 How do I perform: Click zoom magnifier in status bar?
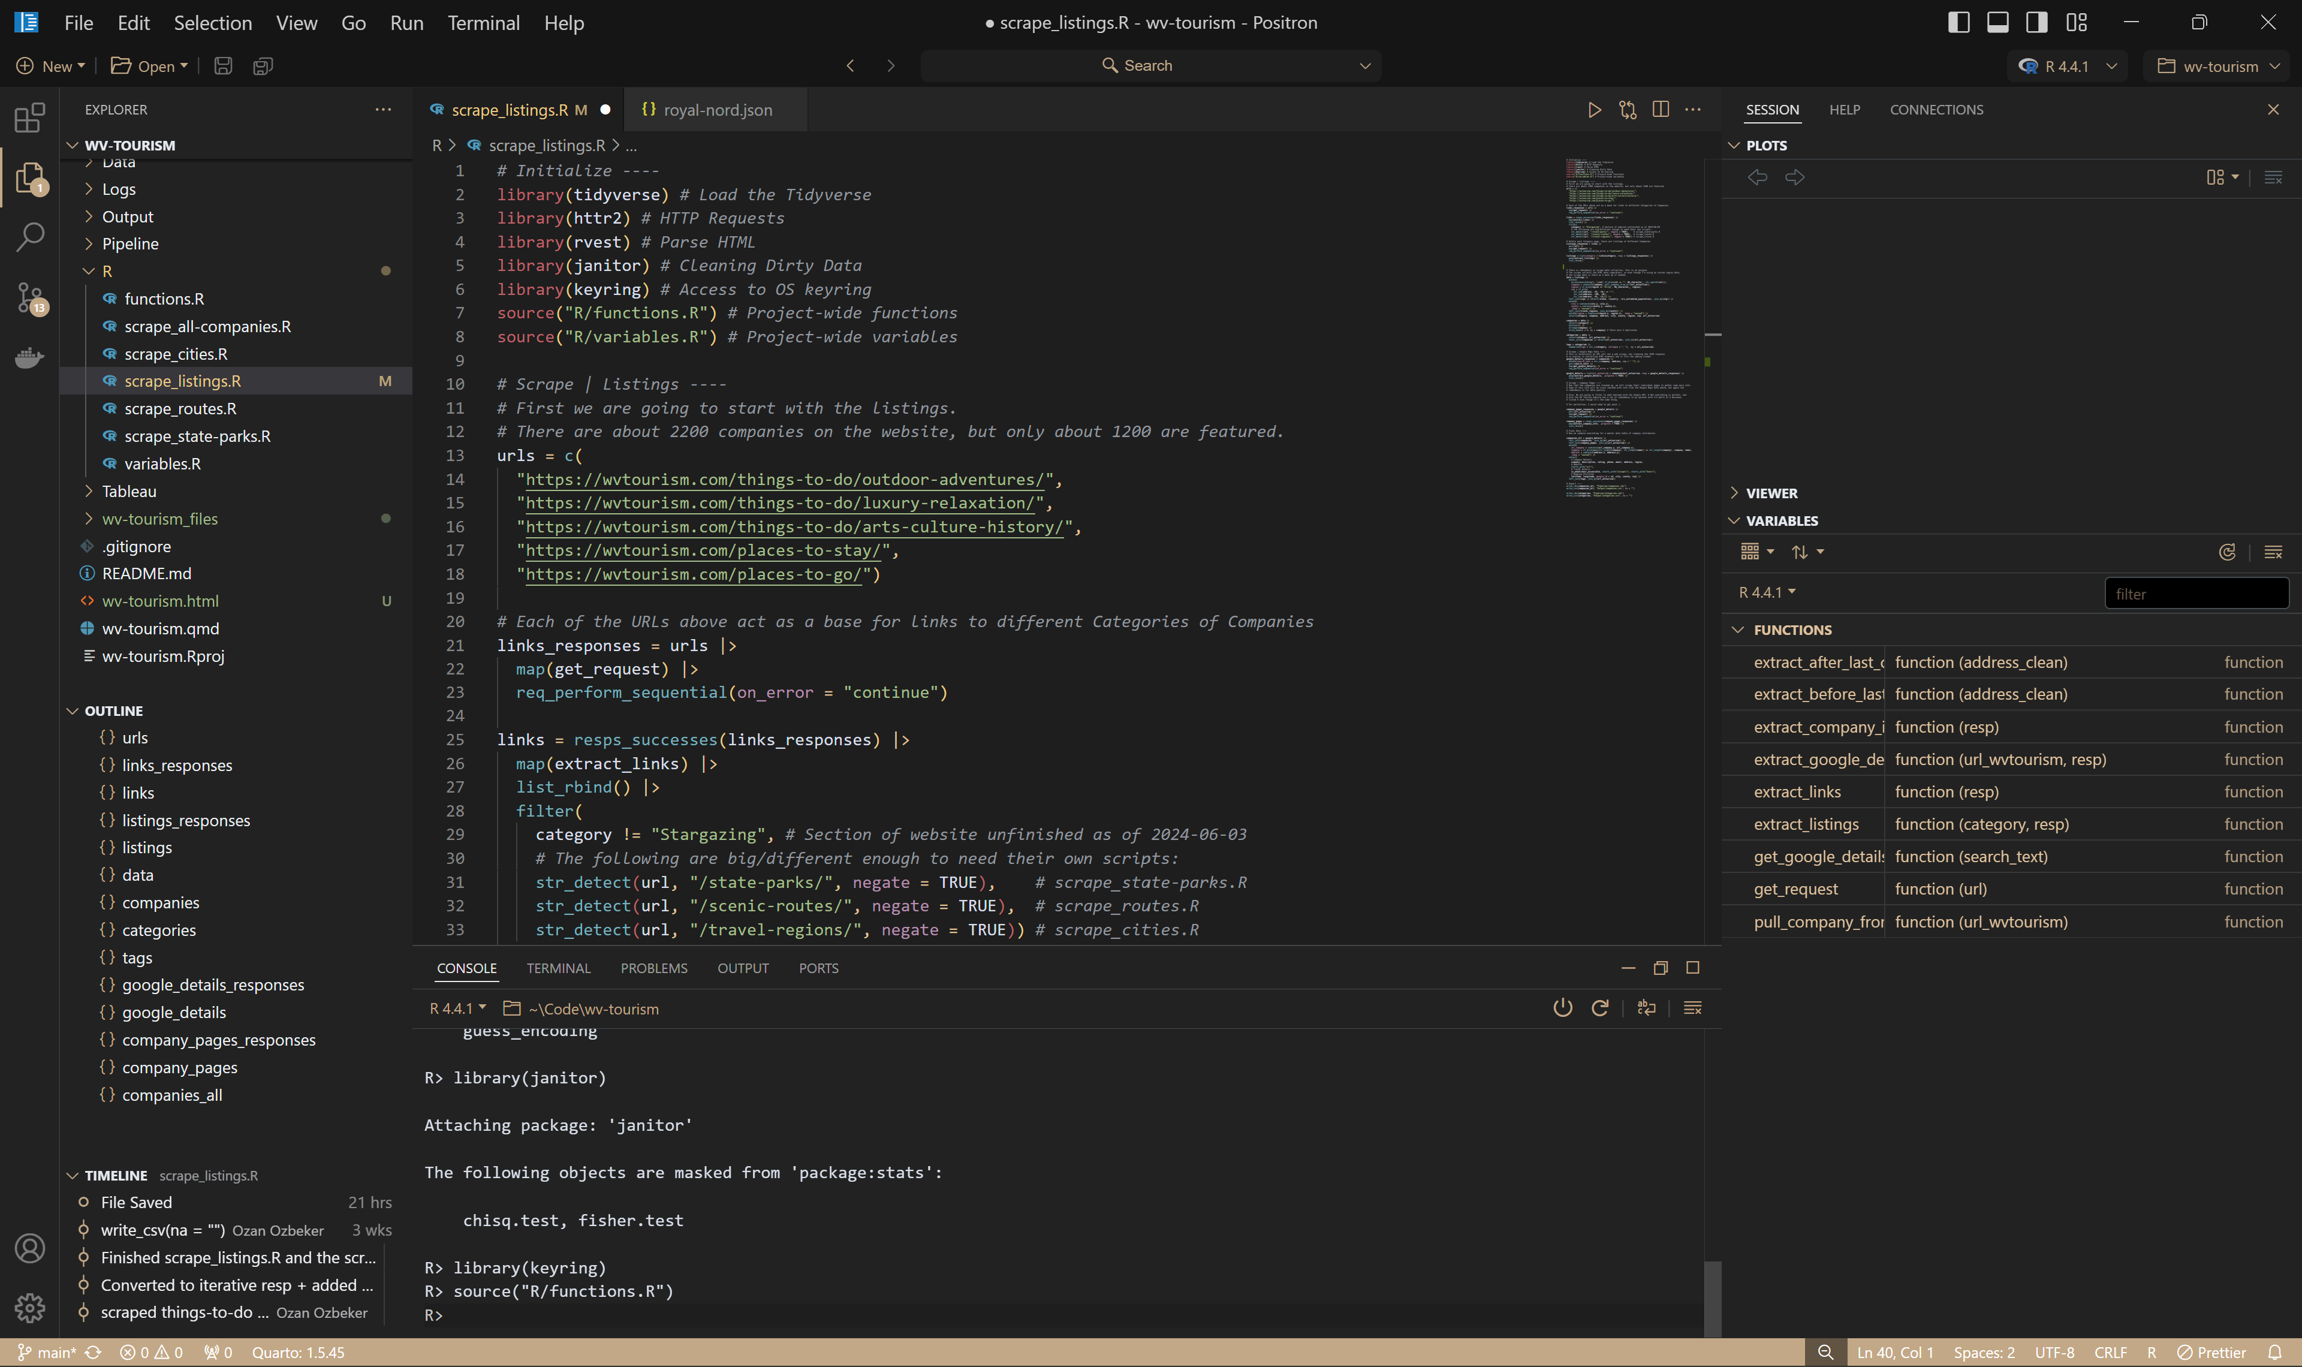pos(1825,1352)
